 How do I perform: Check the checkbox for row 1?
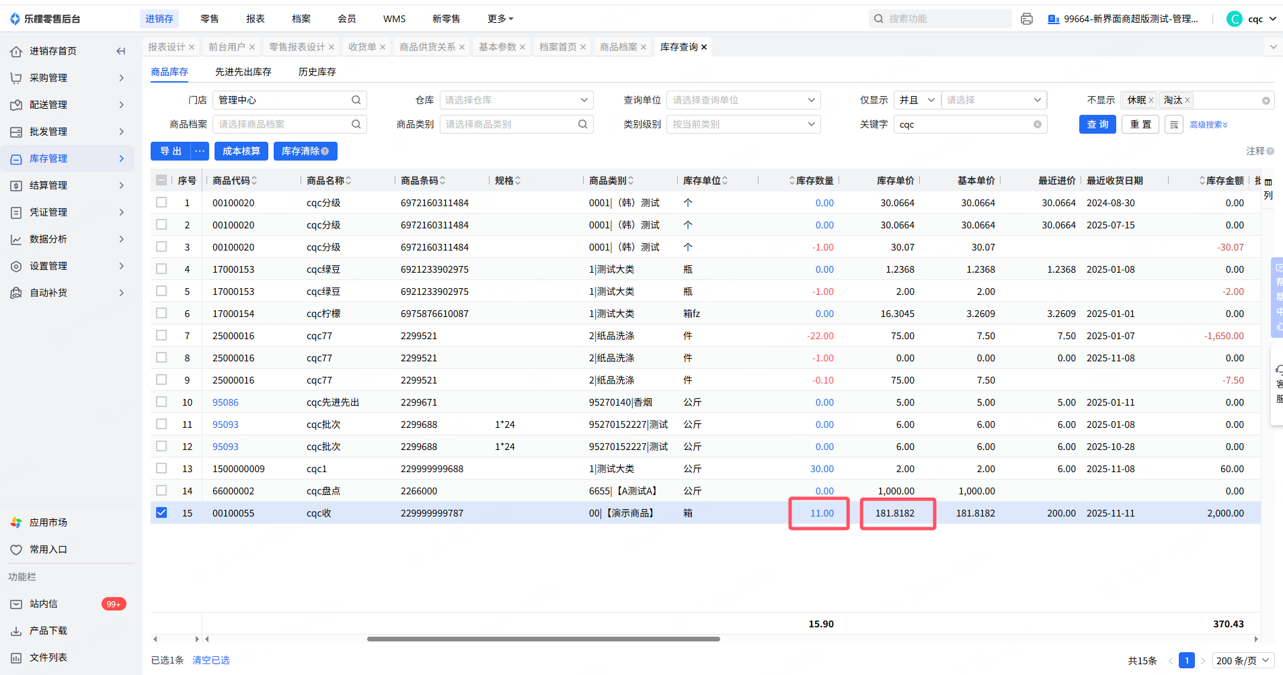tap(161, 203)
